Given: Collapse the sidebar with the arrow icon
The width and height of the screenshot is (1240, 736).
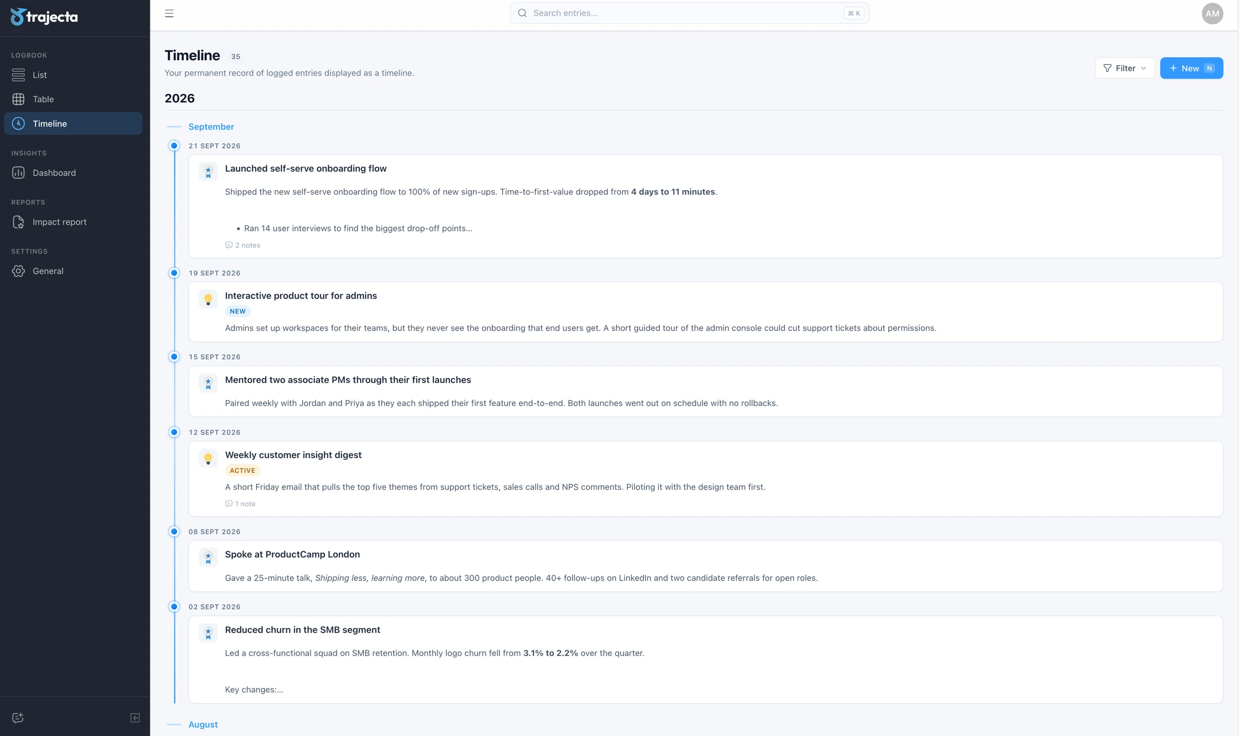Looking at the screenshot, I should click(x=135, y=718).
